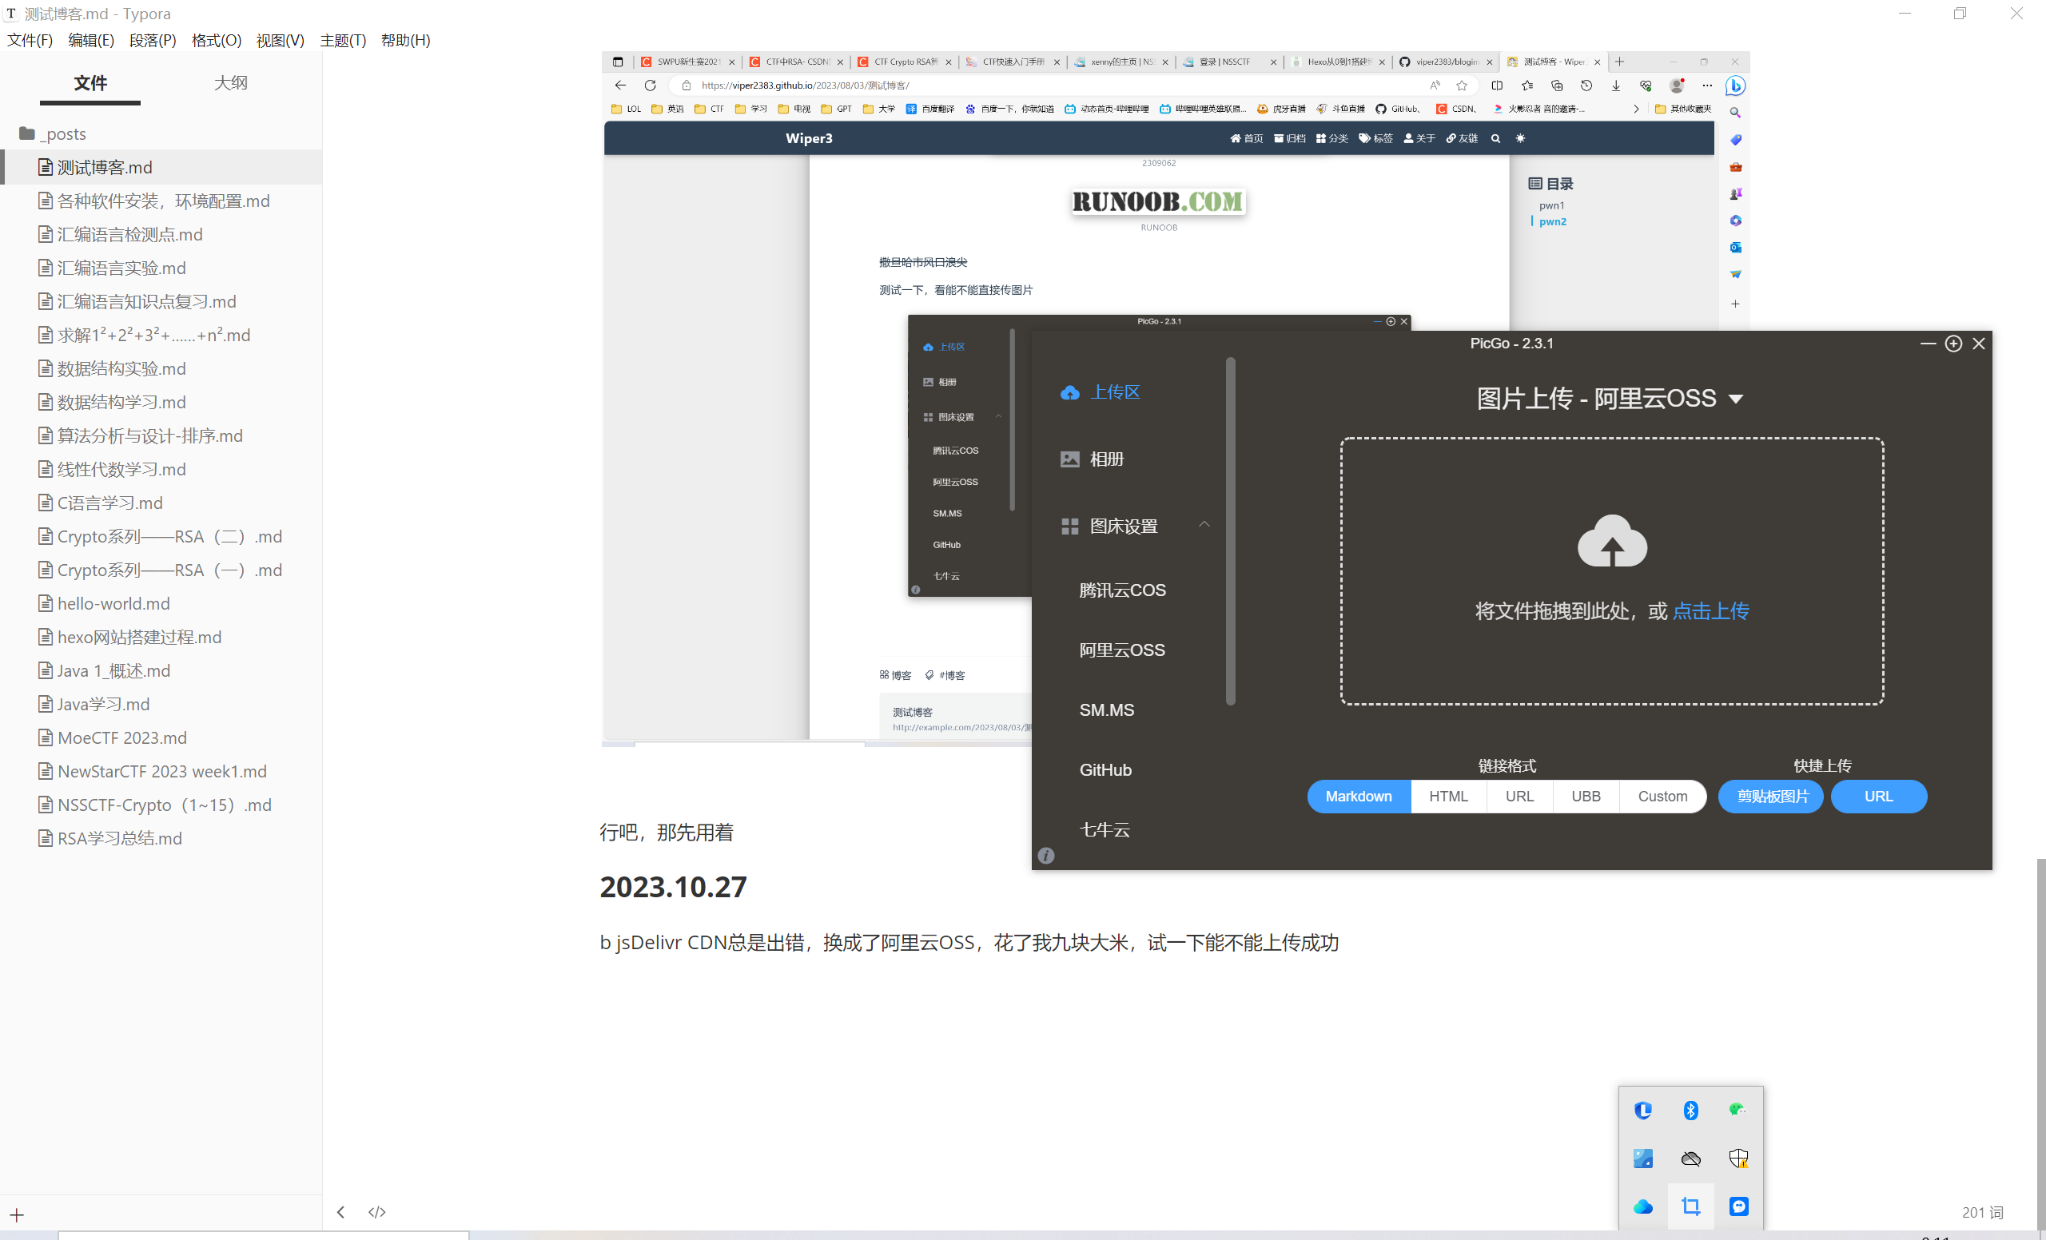Open the PicGo 相册 album
This screenshot has width=2046, height=1240.
click(x=1091, y=459)
